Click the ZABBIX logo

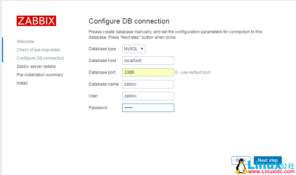(x=36, y=21)
